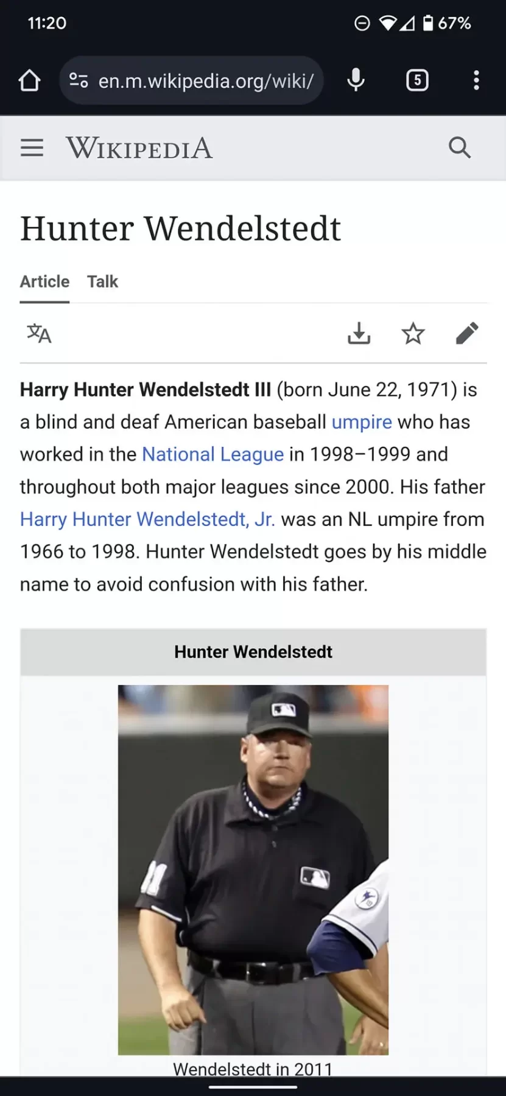Tap the URL address bar text
Image resolution: width=506 pixels, height=1096 pixels.
point(206,80)
